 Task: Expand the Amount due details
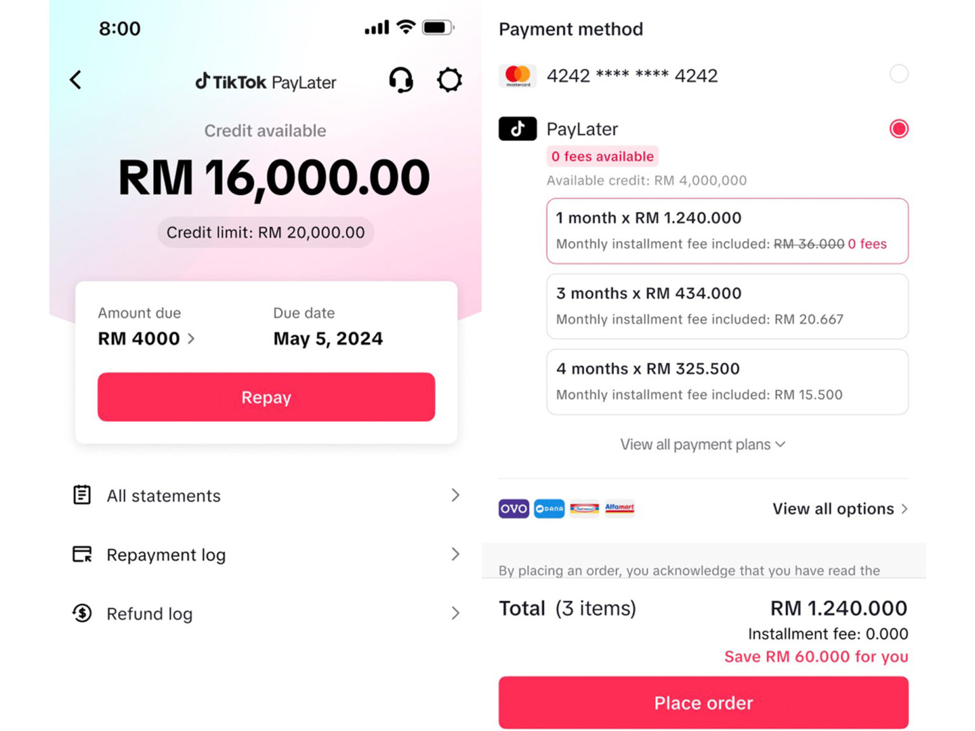192,339
